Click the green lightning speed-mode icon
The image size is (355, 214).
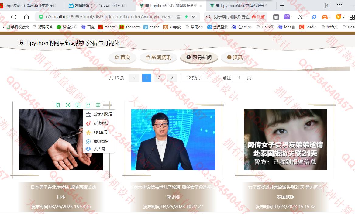[186, 17]
